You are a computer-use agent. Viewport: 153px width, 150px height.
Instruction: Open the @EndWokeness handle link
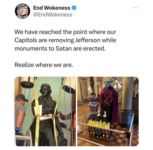click(x=53, y=15)
